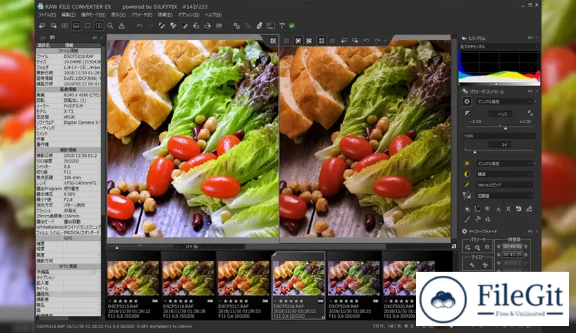Open the Velvia color mode dropdown
This screenshot has height=333, width=576.
pyautogui.click(x=504, y=185)
